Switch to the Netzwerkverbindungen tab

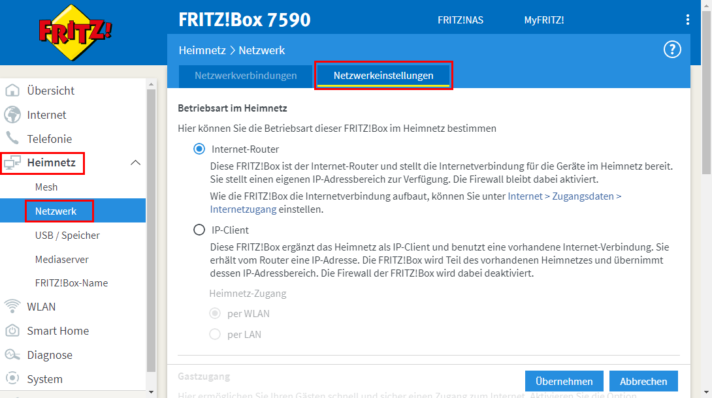click(246, 76)
